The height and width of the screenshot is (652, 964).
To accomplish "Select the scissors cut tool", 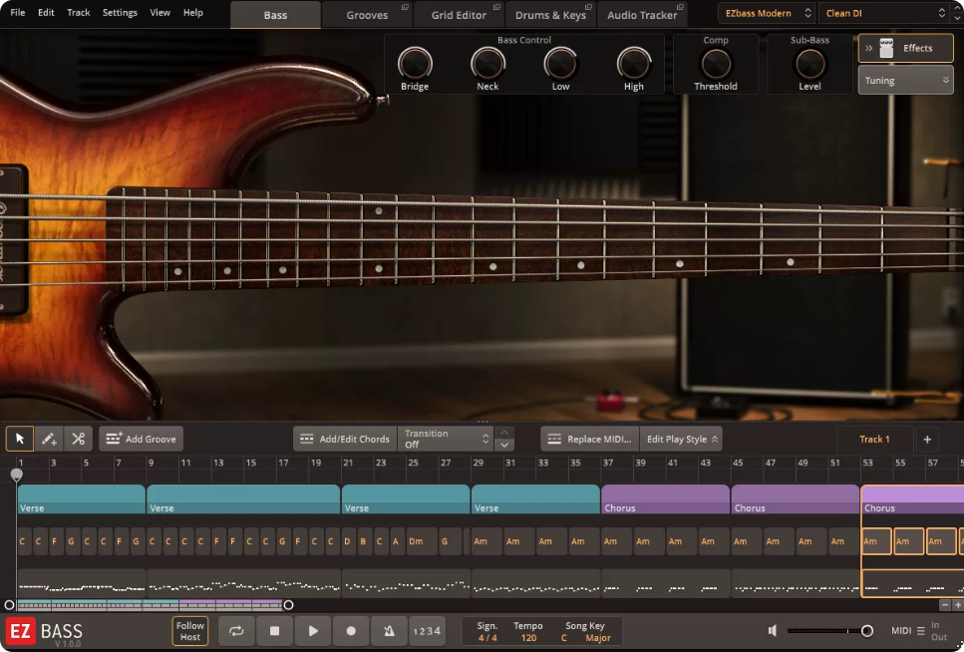I will pos(78,439).
